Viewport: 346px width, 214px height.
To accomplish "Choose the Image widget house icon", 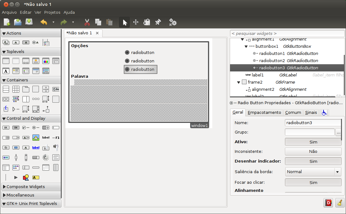I will [36, 138].
